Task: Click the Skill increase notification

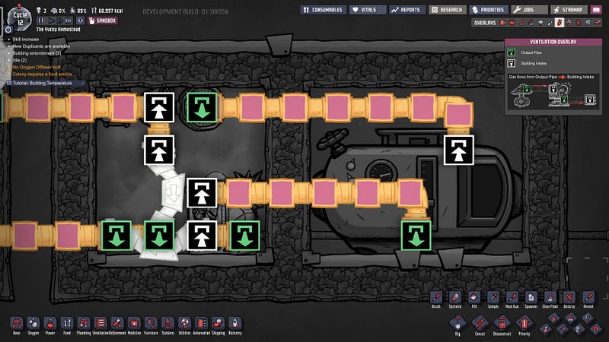Action: click(26, 40)
